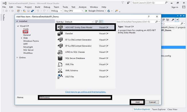Pick the EF 6.x DbContext Generator icon
Image resolution: width=187 pixels, height=112 pixels.
click(60, 46)
